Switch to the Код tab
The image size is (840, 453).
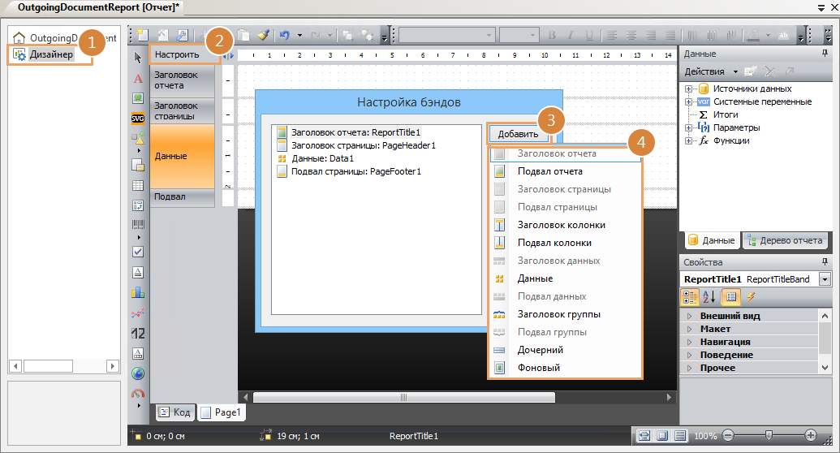coord(174,412)
